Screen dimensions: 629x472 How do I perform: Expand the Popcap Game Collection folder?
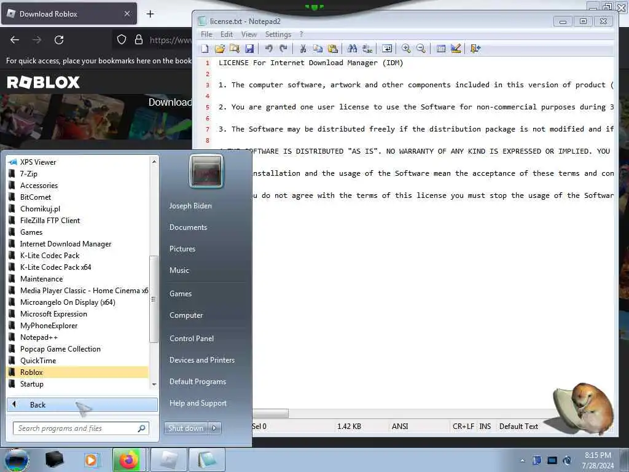coord(77,349)
